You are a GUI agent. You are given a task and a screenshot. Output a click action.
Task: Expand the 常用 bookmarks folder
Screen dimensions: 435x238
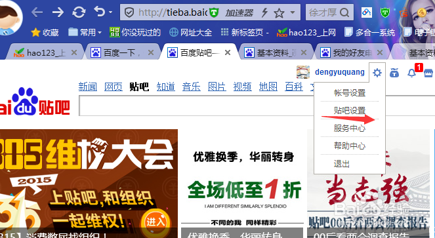(85, 33)
